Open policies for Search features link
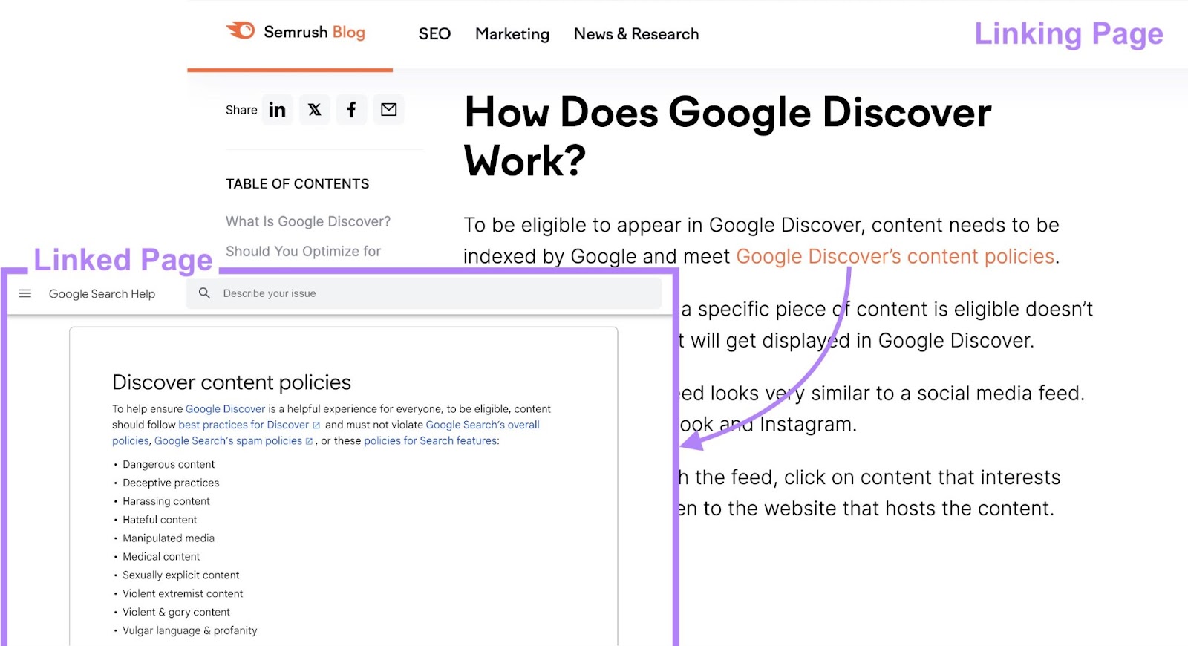Screen dimensions: 1188x646 pos(430,441)
